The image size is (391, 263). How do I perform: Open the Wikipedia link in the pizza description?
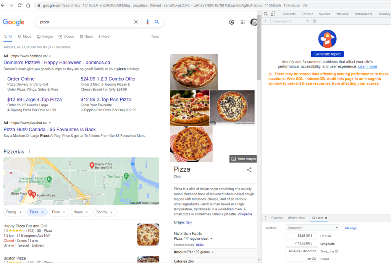(x=245, y=214)
